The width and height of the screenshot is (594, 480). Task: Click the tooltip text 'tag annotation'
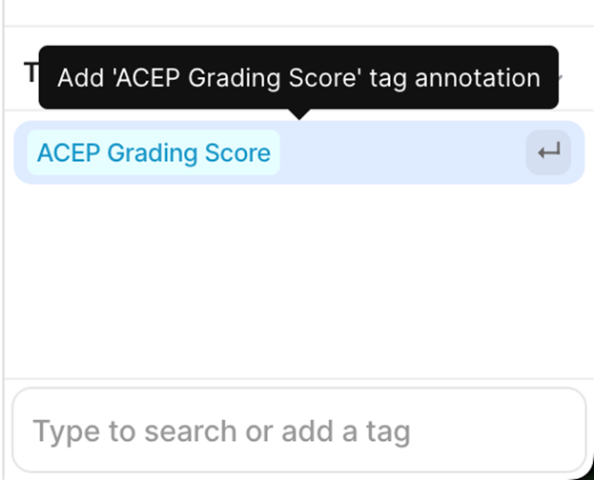click(x=455, y=79)
